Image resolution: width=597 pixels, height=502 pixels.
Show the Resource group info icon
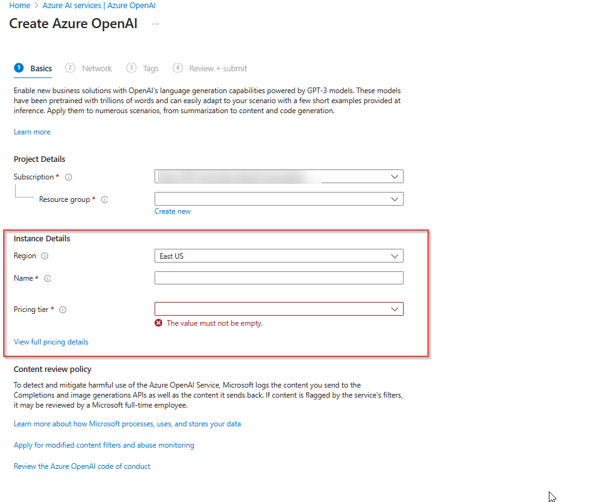(105, 199)
